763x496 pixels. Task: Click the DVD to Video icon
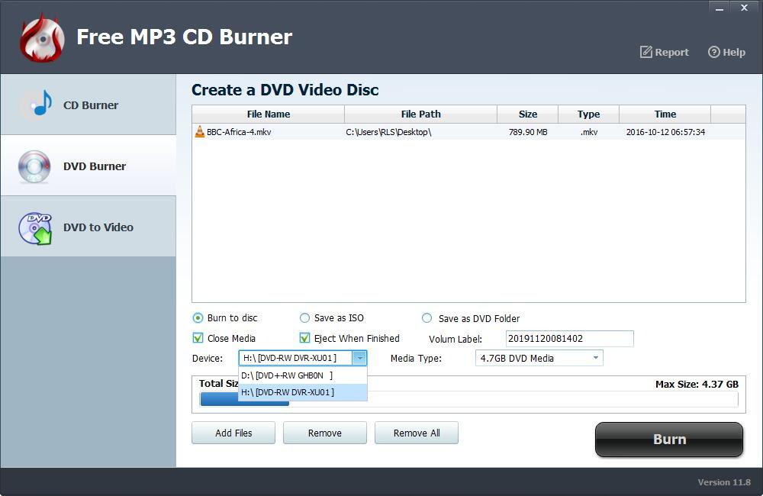point(35,228)
